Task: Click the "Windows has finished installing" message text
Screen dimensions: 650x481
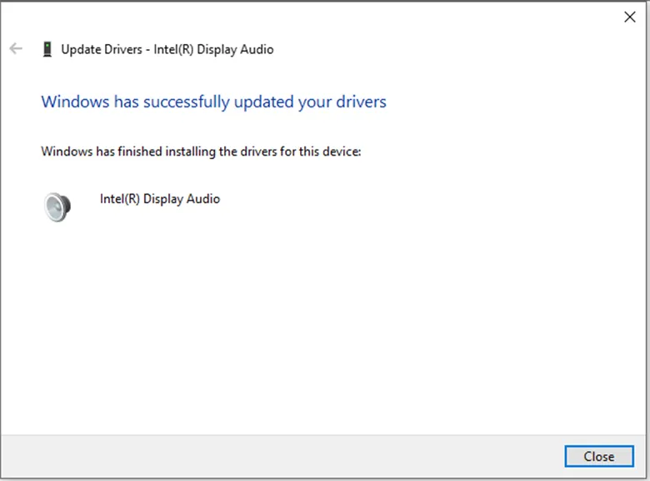Action: tap(200, 151)
